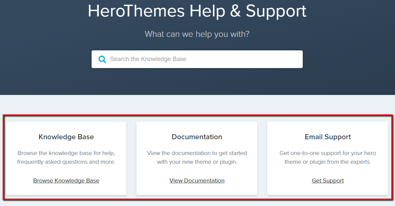This screenshot has width=395, height=206.
Task: Open the Browse Knowledge Base link
Action: click(x=66, y=181)
